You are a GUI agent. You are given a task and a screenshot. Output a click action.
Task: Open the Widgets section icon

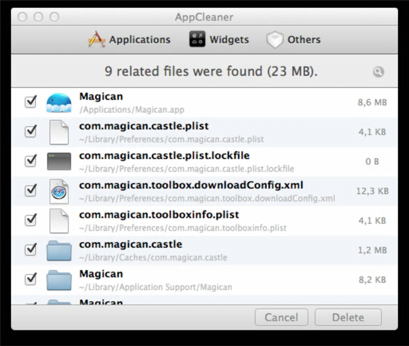pyautogui.click(x=197, y=39)
